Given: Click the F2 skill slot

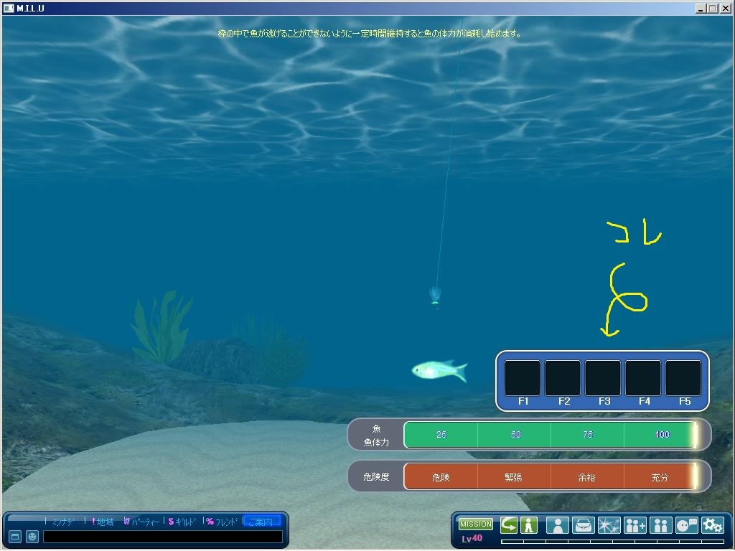Looking at the screenshot, I should click(563, 378).
